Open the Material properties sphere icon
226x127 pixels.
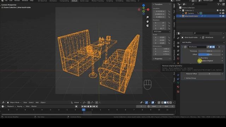click(x=178, y=87)
